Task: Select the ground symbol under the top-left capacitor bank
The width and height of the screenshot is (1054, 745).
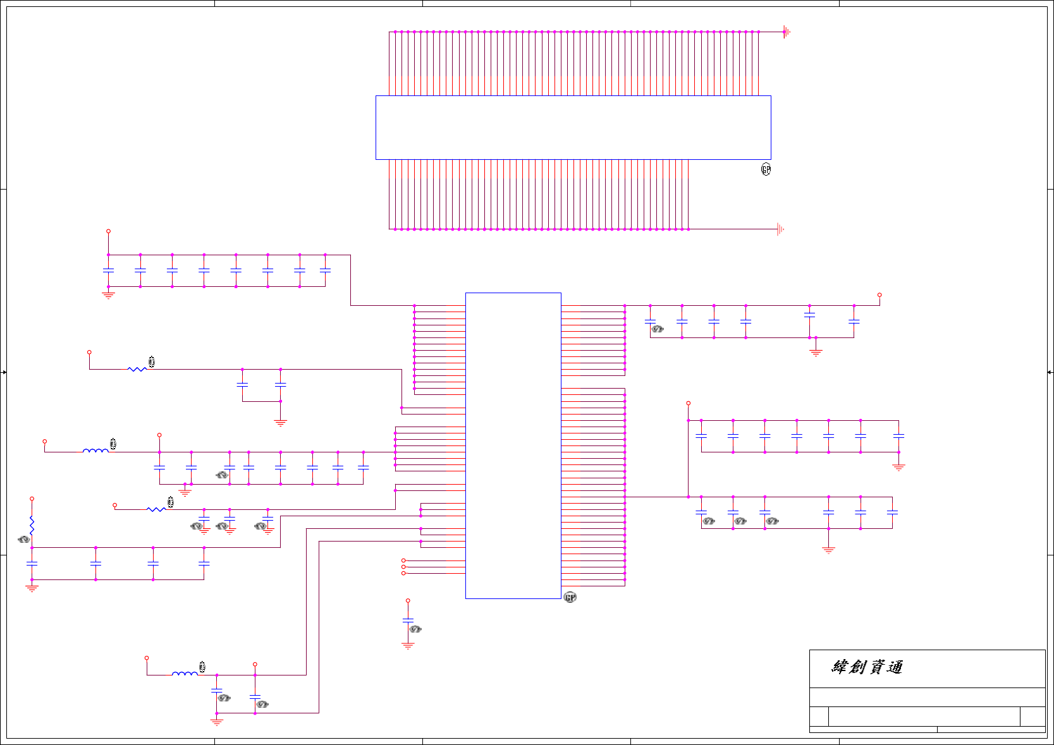Action: [x=108, y=295]
